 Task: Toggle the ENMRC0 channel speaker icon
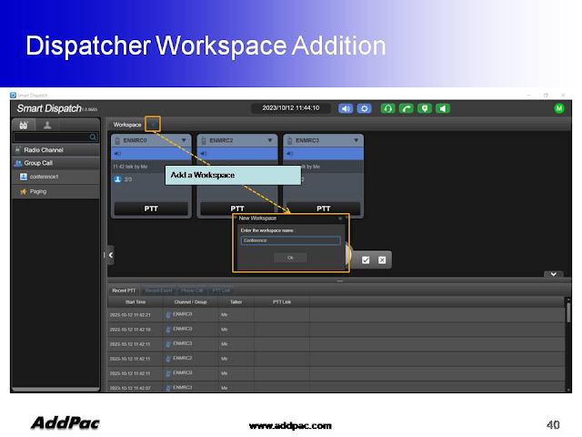coord(117,154)
